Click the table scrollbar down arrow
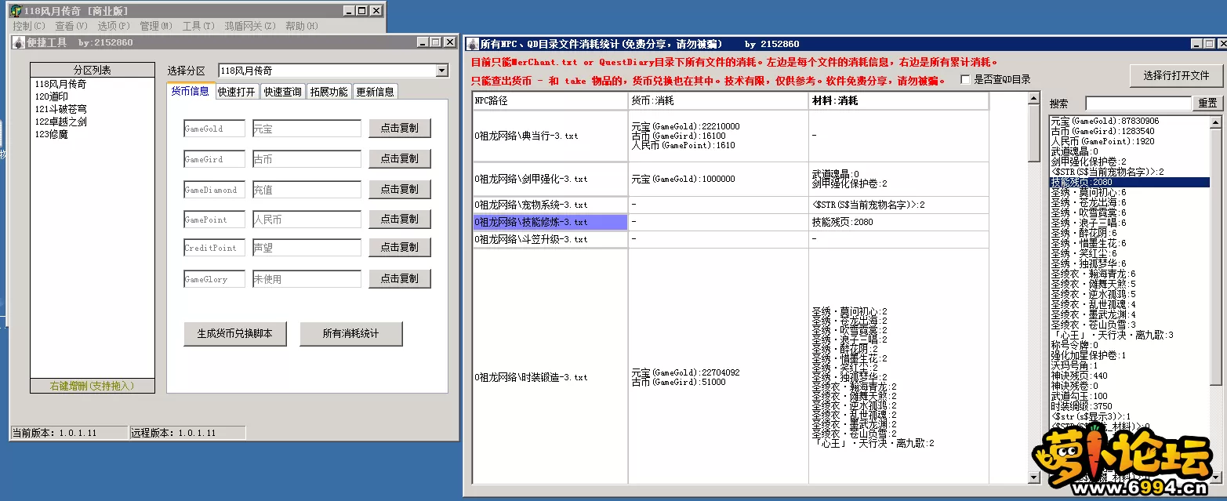The width and height of the screenshot is (1227, 501). [1034, 478]
